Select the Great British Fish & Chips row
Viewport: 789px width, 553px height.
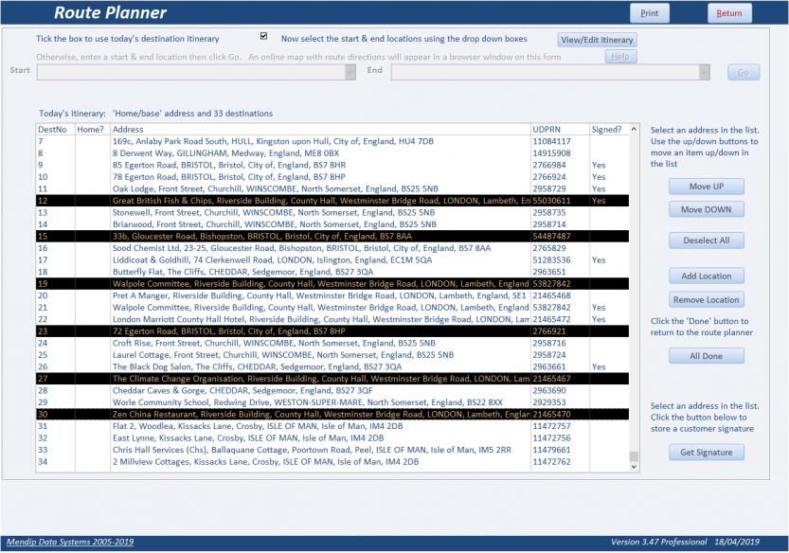point(332,201)
